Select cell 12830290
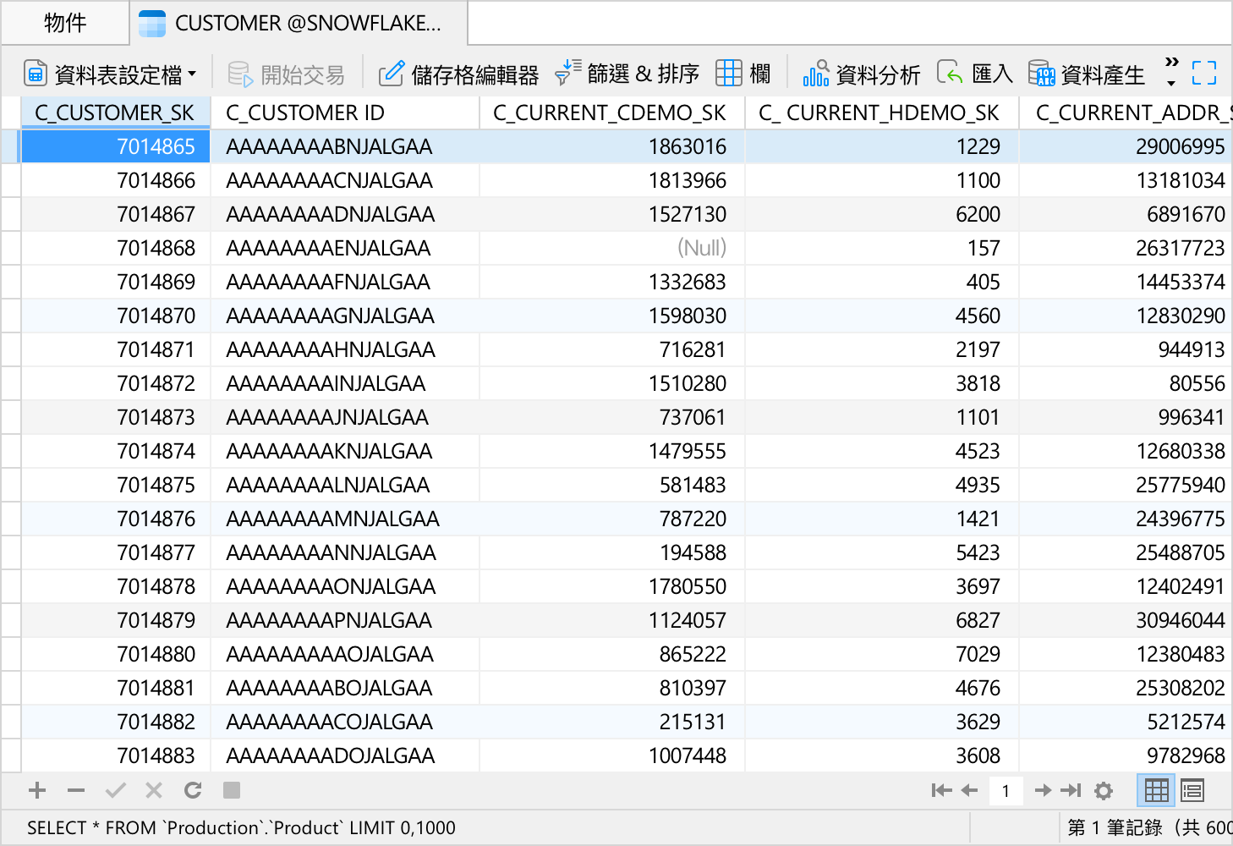The height and width of the screenshot is (846, 1233). [x=1126, y=316]
